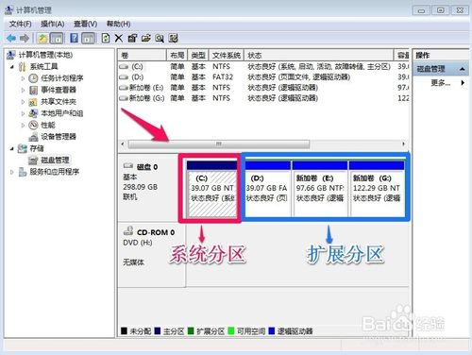Select 设备管理器 in the tree
The width and height of the screenshot is (472, 355).
[59, 137]
